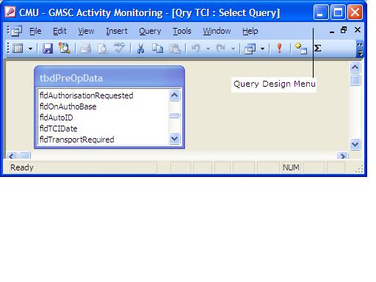Select the fldTCIDate field

pyautogui.click(x=59, y=129)
